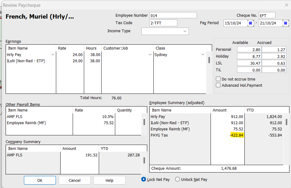Select AMP FLS in Other Payroll Items
This screenshot has width=291, height=188.
tap(15, 116)
